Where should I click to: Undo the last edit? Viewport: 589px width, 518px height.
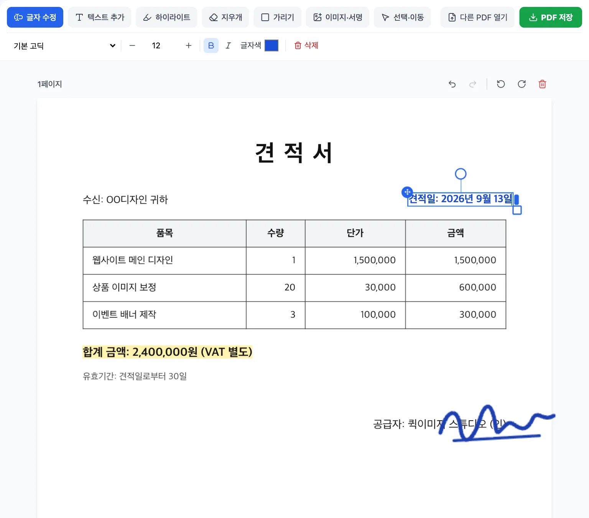(x=452, y=84)
